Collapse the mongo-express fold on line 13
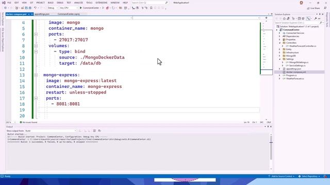The image size is (330, 185). click(36, 75)
